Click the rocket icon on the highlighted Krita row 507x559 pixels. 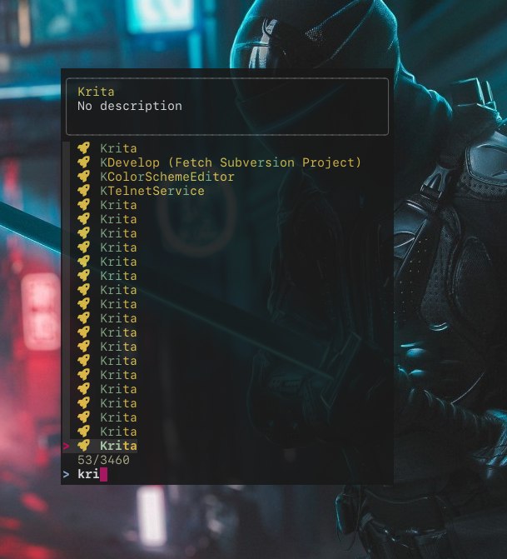pos(84,446)
